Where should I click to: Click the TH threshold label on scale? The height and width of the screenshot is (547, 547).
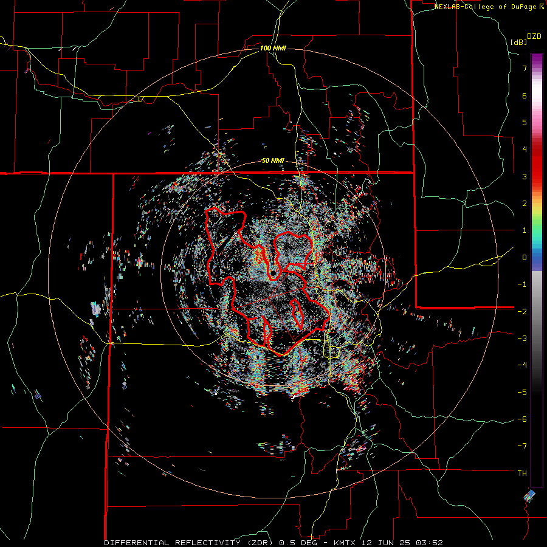(522, 473)
